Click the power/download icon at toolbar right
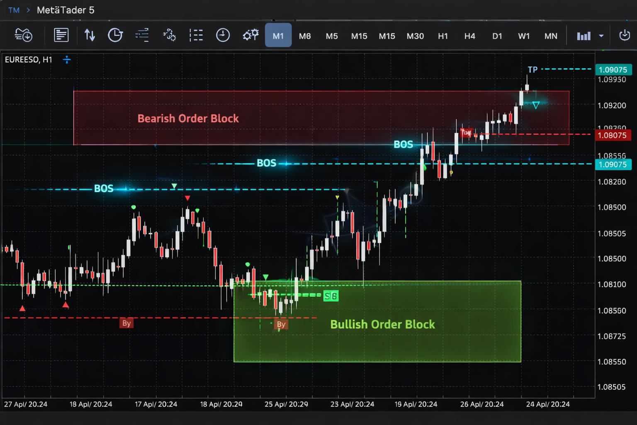This screenshot has height=425, width=637. [625, 36]
